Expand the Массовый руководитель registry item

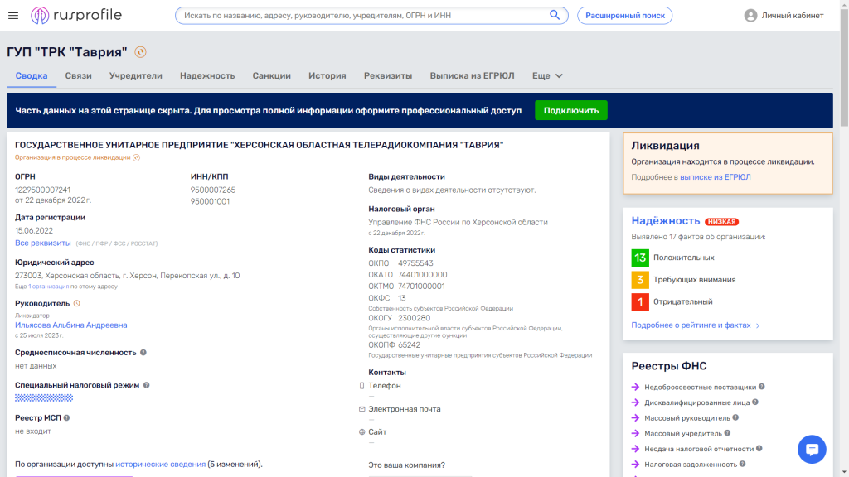[686, 418]
